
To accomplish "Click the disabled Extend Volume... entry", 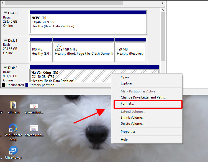I will tap(147, 111).
